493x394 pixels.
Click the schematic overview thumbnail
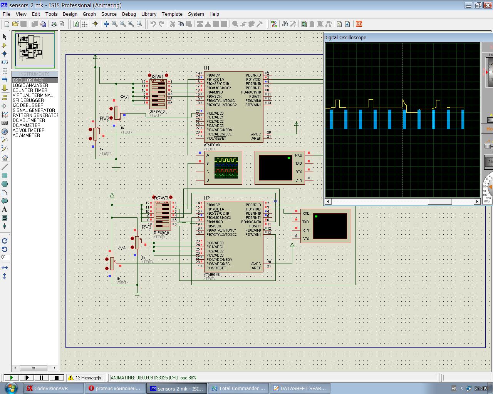(x=35, y=50)
